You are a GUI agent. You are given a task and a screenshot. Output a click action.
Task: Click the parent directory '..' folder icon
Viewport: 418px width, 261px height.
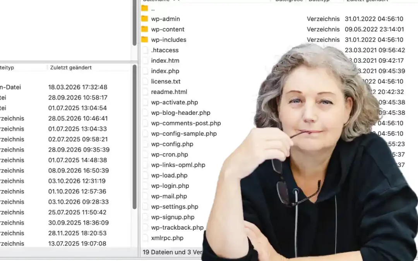click(x=144, y=8)
